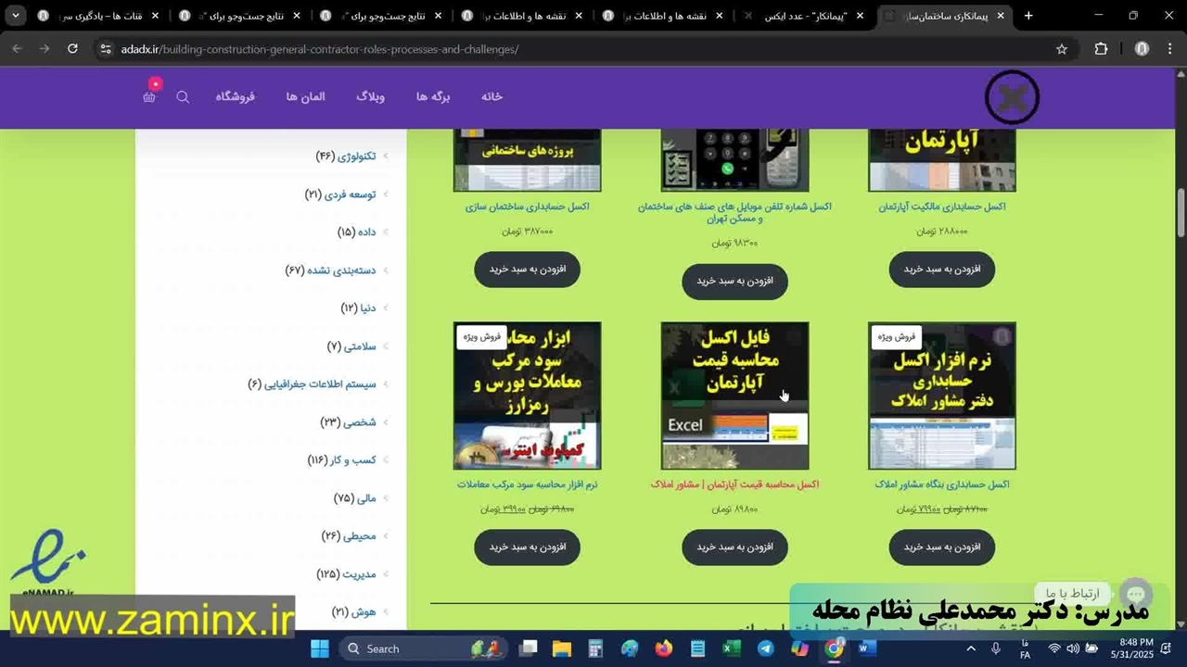The height and width of the screenshot is (667, 1187).
Task: Open the compound interest calculator product thumbnail
Action: (x=527, y=396)
